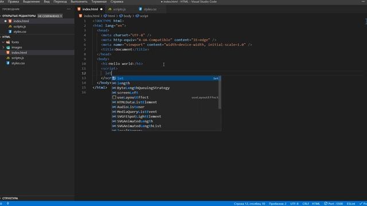Click variable icon beside AudioListener
The image size is (367, 206).
click(114, 107)
